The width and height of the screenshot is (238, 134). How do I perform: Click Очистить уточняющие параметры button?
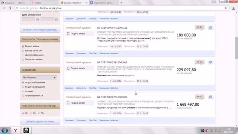pyautogui.click(x=40, y=30)
